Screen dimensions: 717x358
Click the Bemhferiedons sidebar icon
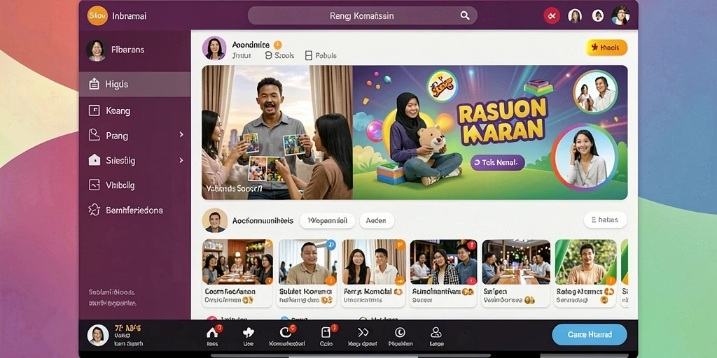pyautogui.click(x=95, y=210)
